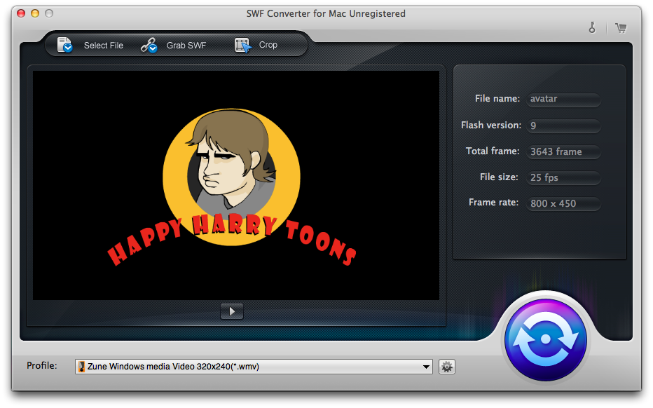Open registration via the key icon
Viewport: 653px width, 408px height.
click(x=592, y=28)
